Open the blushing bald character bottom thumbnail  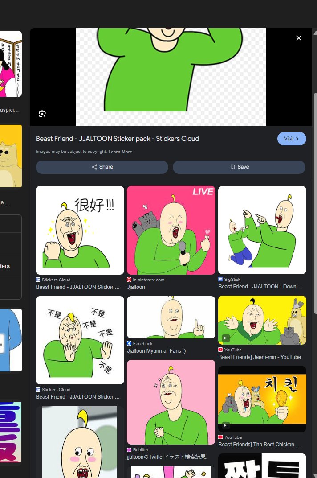80,442
